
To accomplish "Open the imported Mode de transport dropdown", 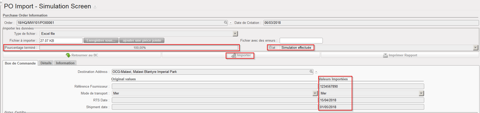I will pos(421,93).
